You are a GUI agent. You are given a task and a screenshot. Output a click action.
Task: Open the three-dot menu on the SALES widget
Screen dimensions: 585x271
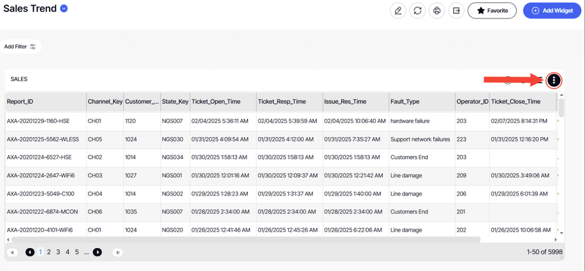[554, 80]
